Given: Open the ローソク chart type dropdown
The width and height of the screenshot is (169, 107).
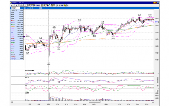Looking at the screenshot, I should pyautogui.click(x=14, y=5).
